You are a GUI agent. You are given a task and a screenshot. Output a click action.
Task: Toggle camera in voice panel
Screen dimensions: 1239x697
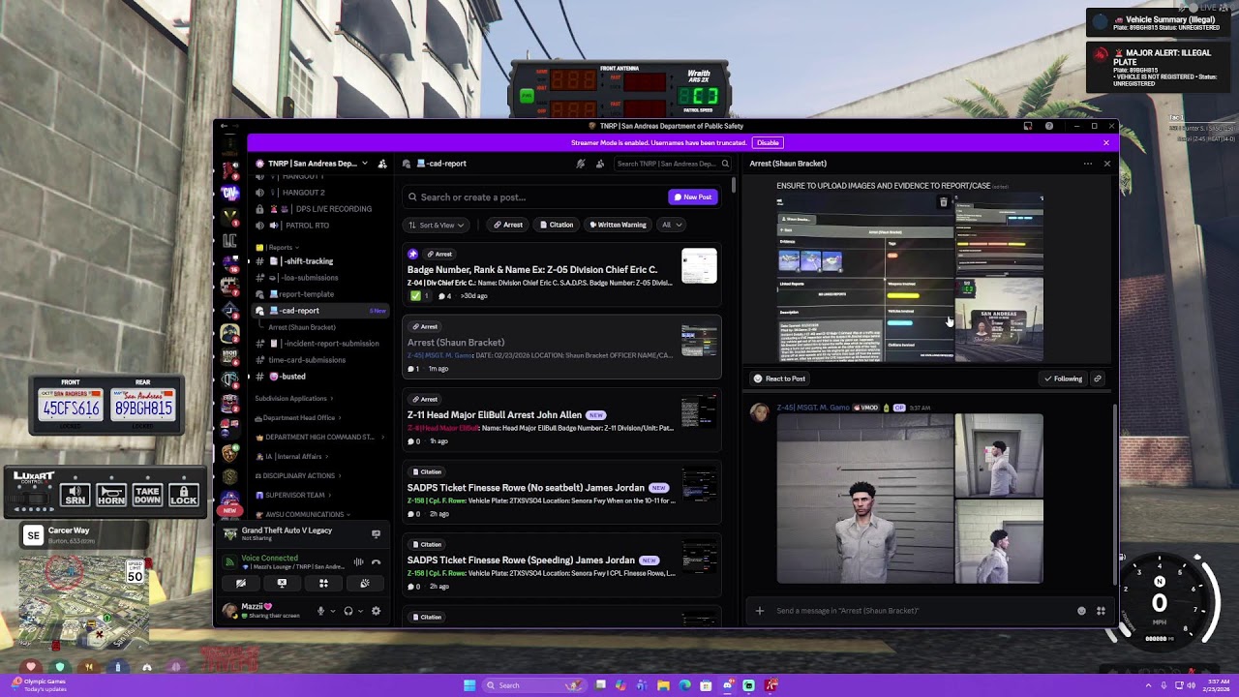point(241,584)
